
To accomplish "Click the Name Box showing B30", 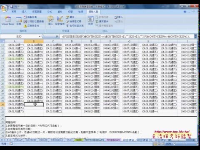I will click(19, 37).
